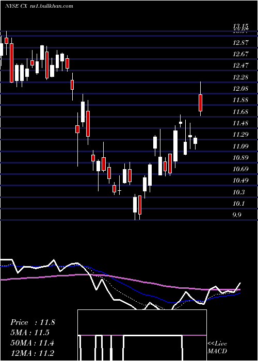Screen dimensions: 258x361
Task: Click the 11.29 price axis label
Action: pyautogui.click(x=241, y=135)
